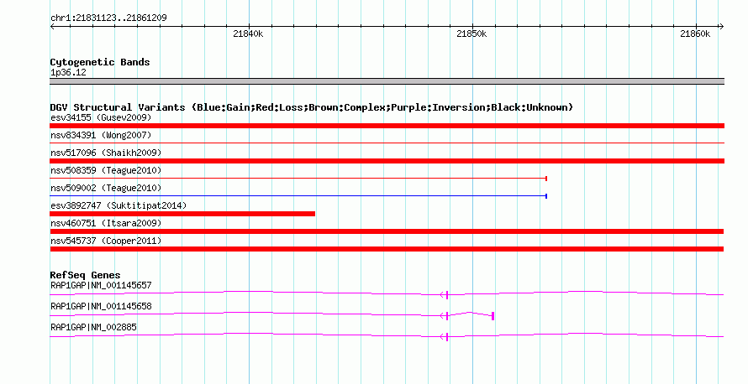Click the 21860k ruler position label
748x384 pixels.
pyautogui.click(x=695, y=34)
